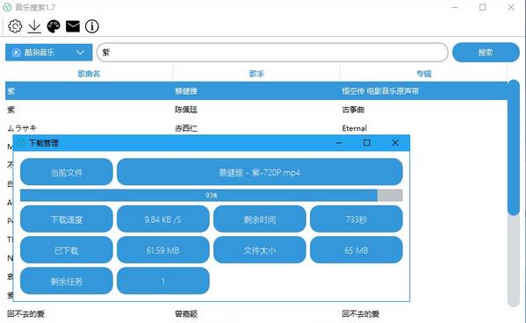The height and width of the screenshot is (323, 526).
Task: Select the highlighted row by 蔡健雅
Action: [x=256, y=91]
